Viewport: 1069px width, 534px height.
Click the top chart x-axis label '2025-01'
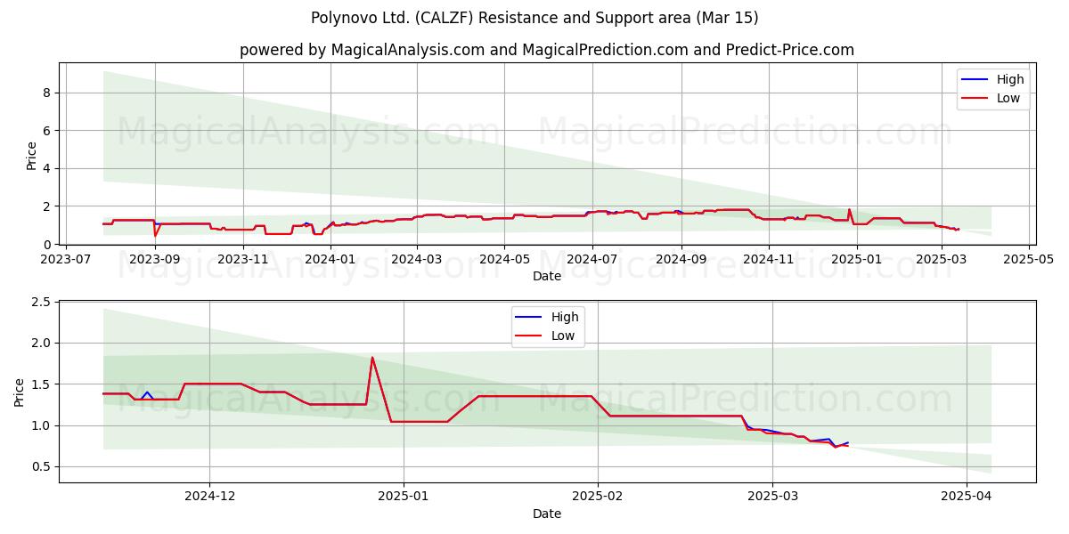(x=855, y=260)
